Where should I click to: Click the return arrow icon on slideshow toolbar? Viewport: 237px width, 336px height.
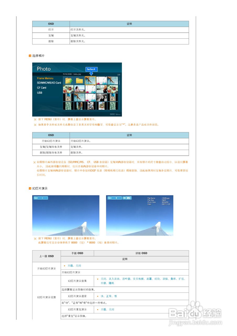tap(35, 198)
